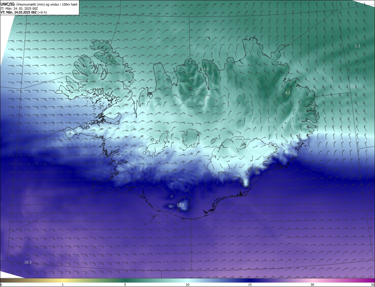This screenshot has width=375, height=287.
Task: Click the 5.0 value label on the east coast
Action: tap(314, 108)
